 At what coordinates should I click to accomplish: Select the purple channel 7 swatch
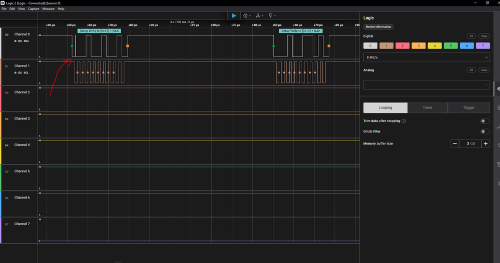(483, 45)
